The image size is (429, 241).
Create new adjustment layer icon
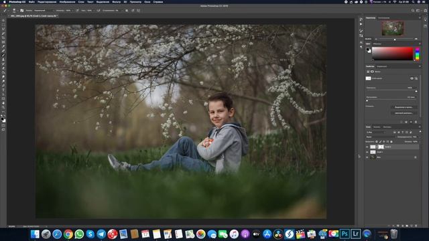pos(402,226)
